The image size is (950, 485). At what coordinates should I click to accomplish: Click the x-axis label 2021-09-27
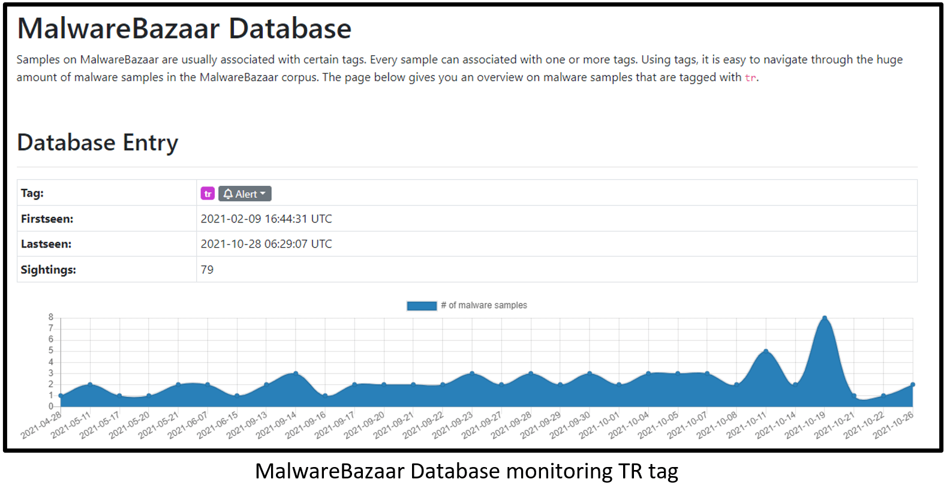[482, 424]
